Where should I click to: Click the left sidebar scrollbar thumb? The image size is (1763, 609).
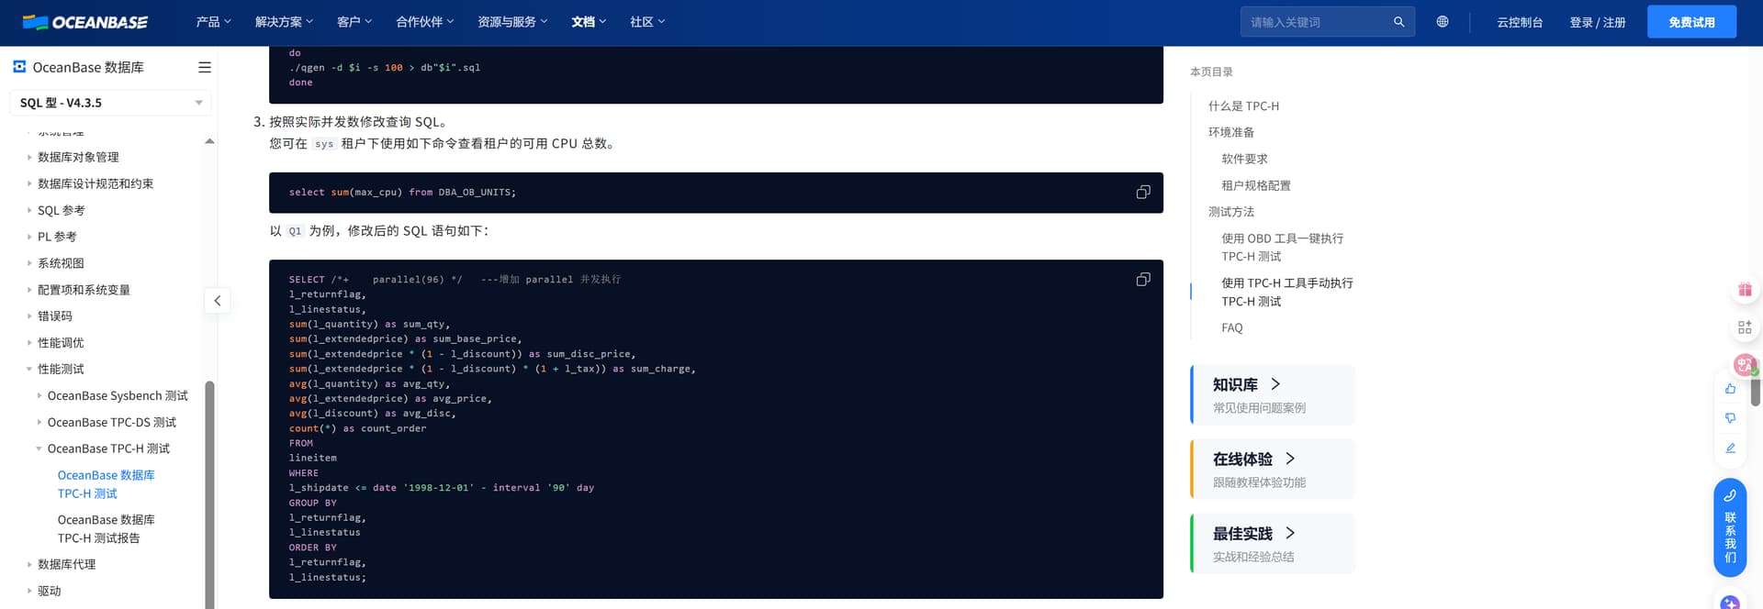209,495
